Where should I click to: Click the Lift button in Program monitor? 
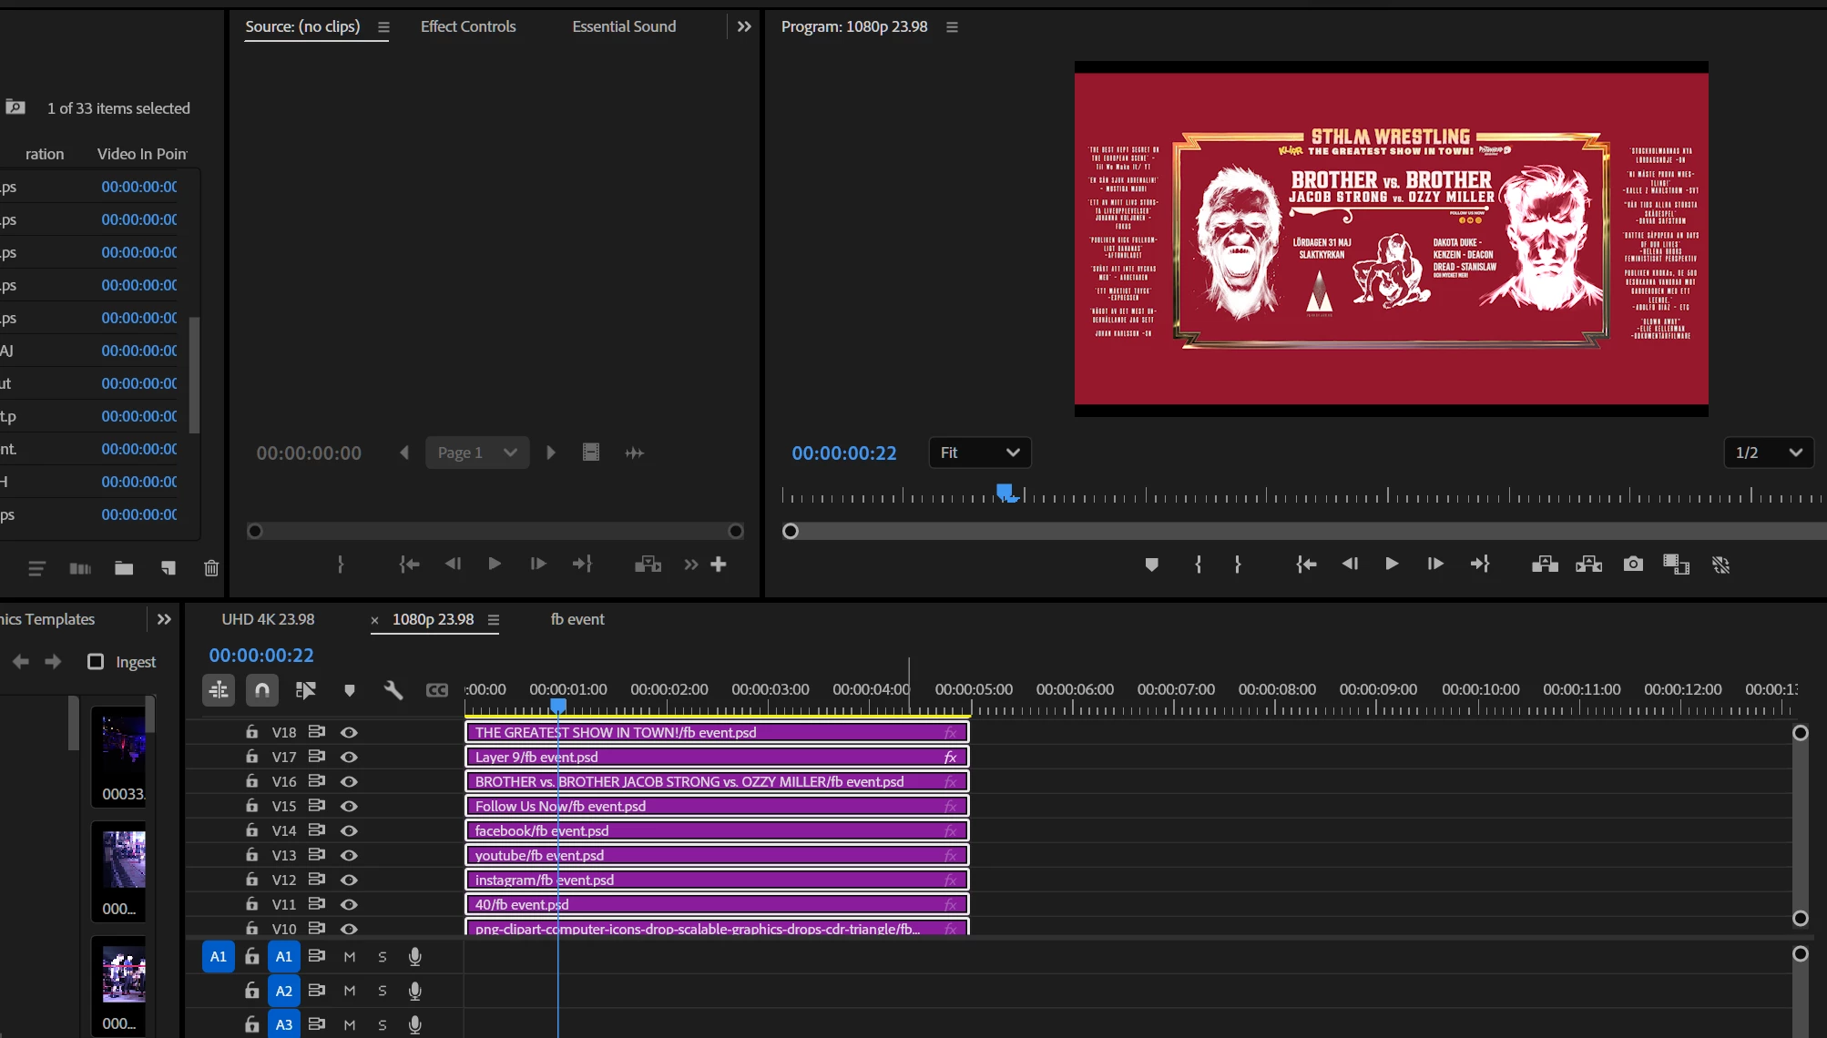(1545, 565)
